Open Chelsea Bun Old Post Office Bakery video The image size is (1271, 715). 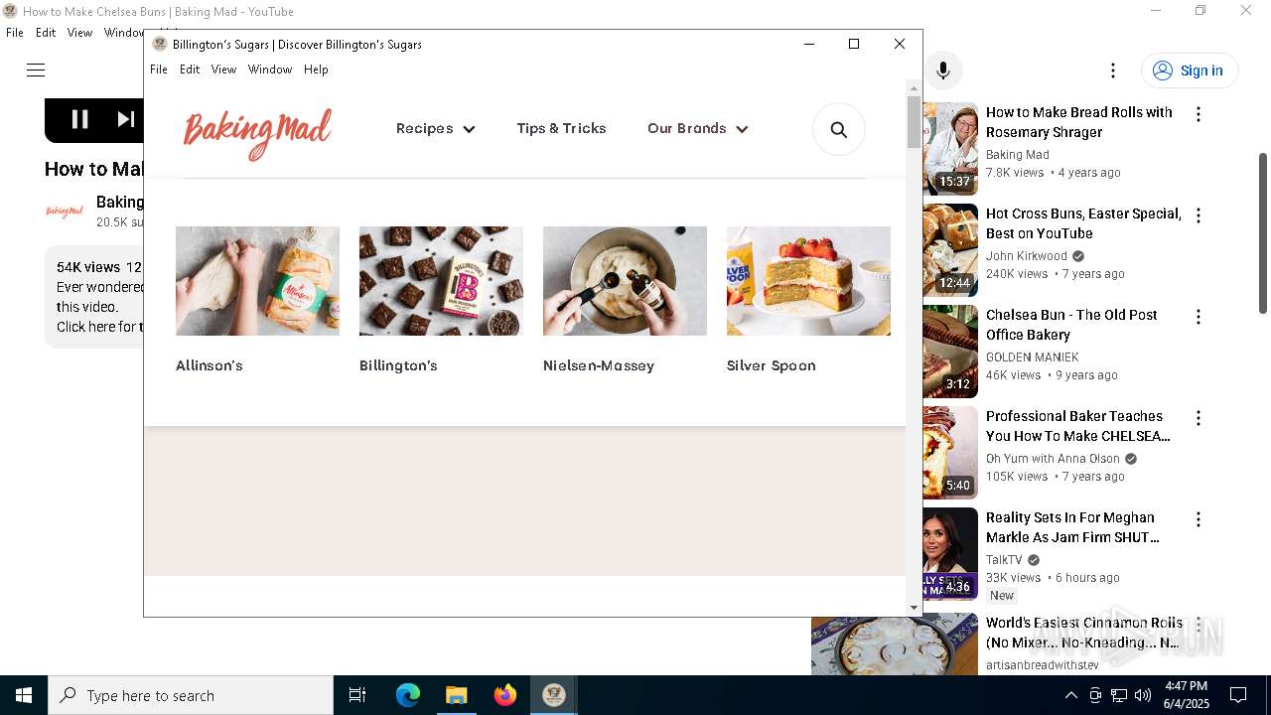point(1071,325)
